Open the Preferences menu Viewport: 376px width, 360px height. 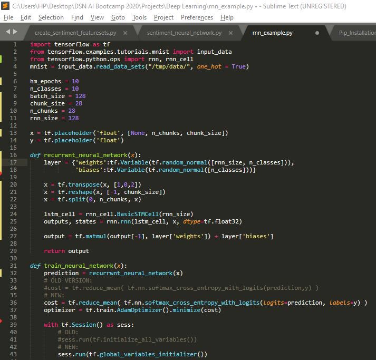point(197,17)
